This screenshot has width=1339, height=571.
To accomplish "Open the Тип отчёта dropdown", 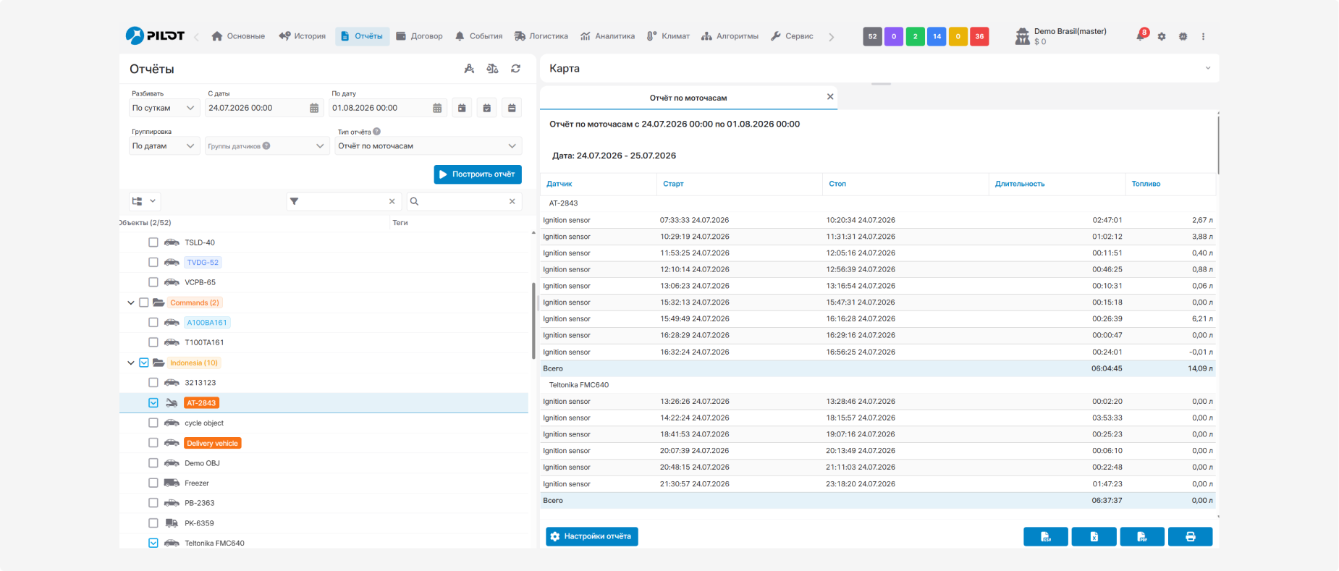I will pos(428,145).
